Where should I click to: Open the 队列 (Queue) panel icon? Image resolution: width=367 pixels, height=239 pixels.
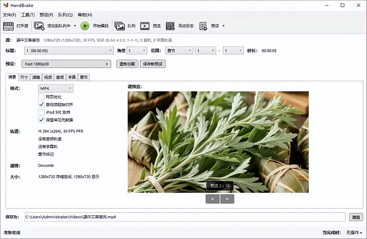tap(120, 26)
